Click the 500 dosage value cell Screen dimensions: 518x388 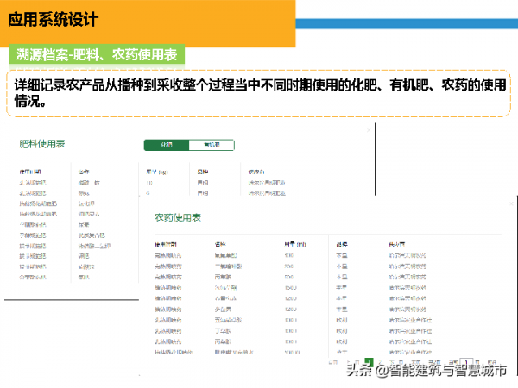pyautogui.click(x=288, y=277)
